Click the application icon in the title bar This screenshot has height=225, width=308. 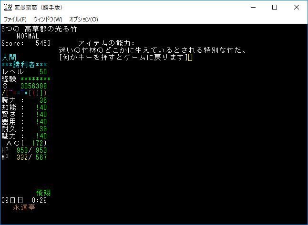click(8, 8)
